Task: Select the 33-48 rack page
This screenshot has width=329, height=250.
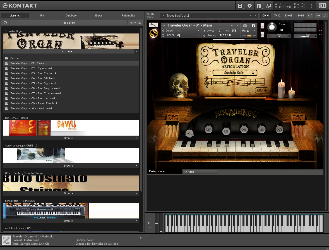Action: click(288, 16)
